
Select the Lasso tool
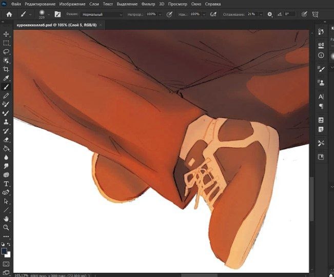tap(6, 52)
